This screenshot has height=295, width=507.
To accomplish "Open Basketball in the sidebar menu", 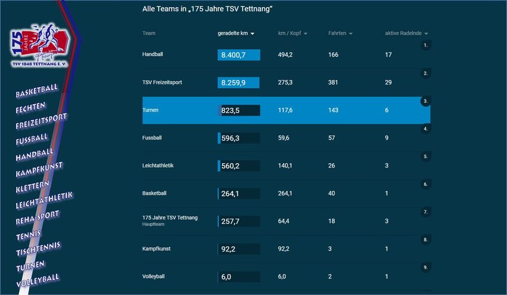I will tap(37, 92).
